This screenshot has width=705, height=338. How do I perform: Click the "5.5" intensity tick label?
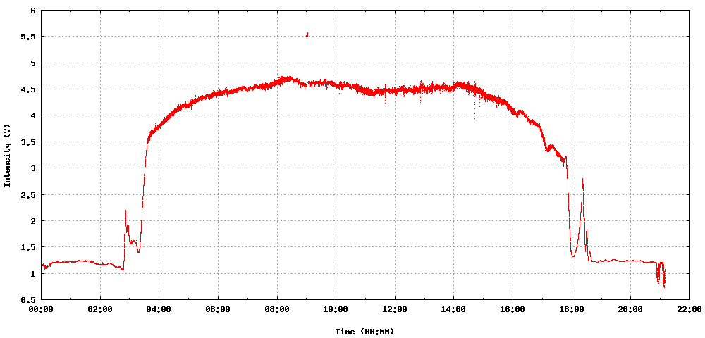[x=29, y=37]
